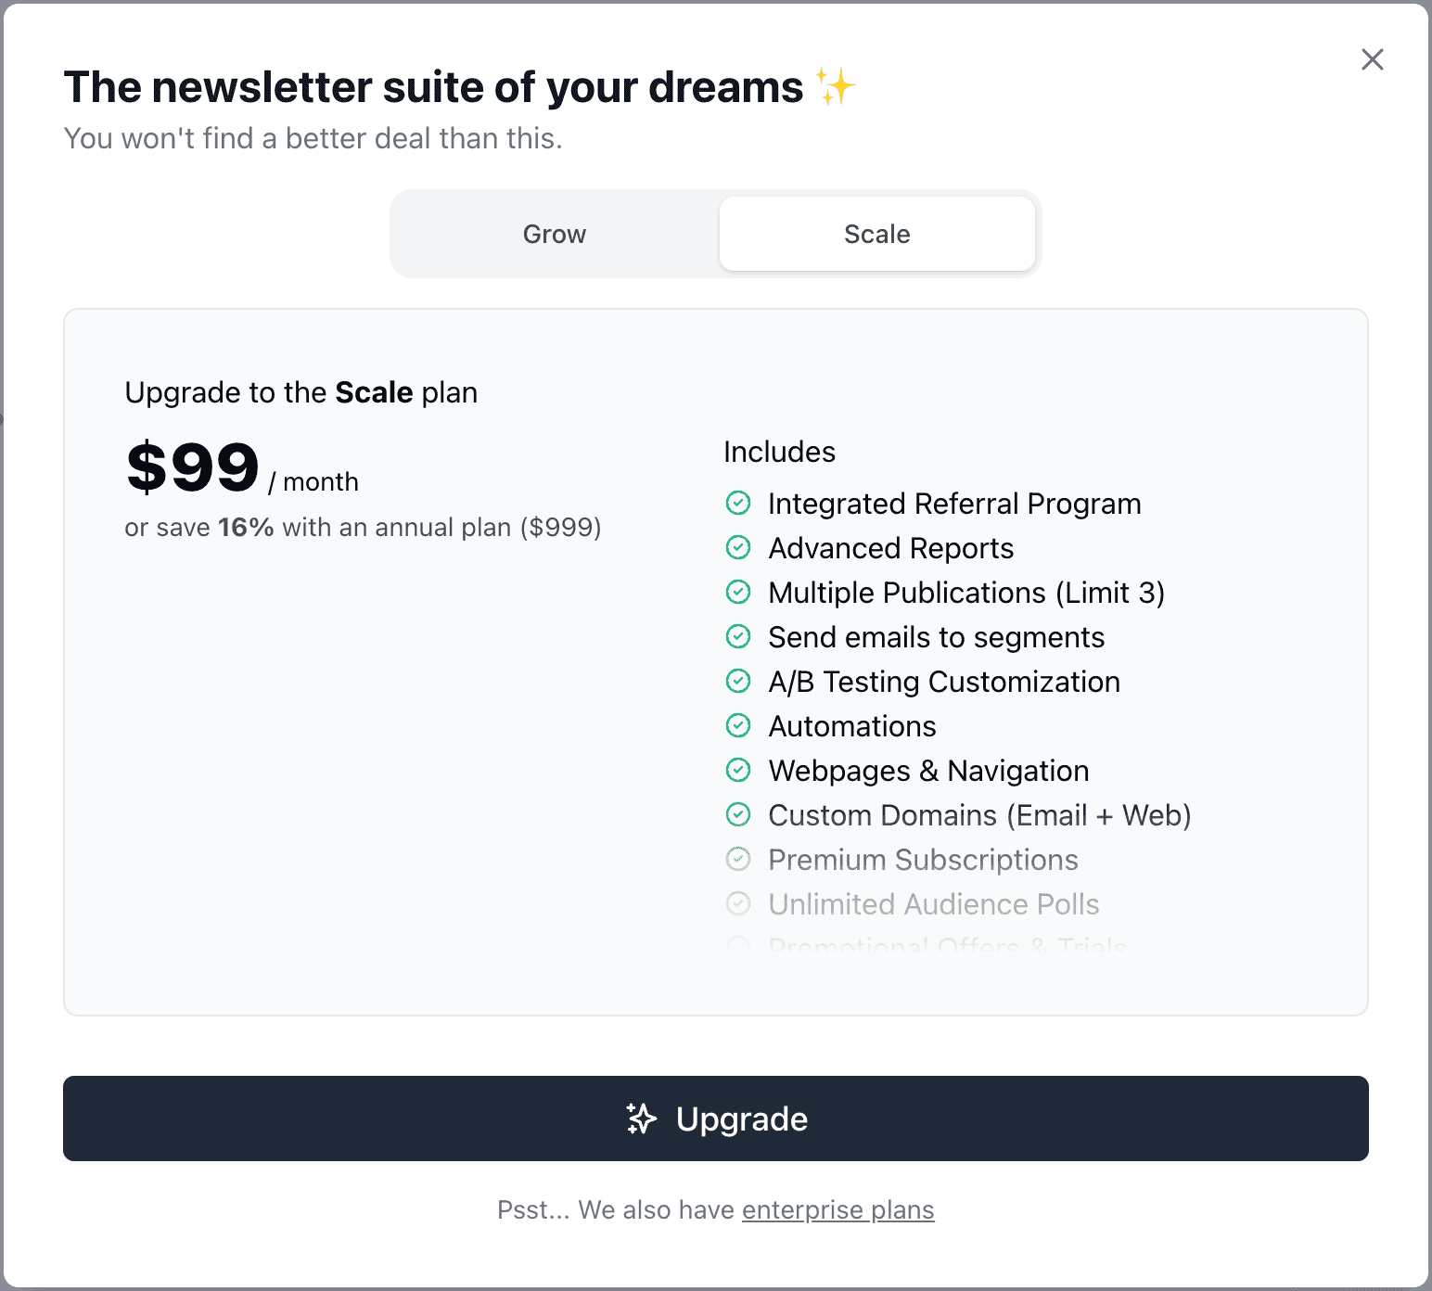Click checkmark icon beside Webpages & Navigation

(x=738, y=770)
